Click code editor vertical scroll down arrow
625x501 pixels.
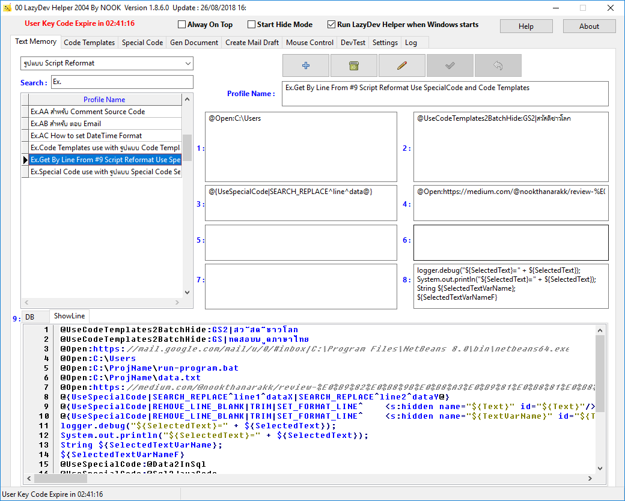tap(600, 469)
